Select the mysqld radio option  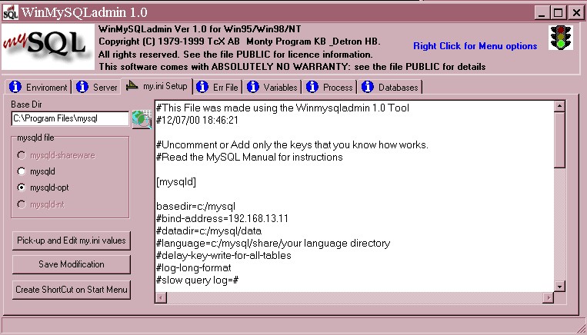click(x=22, y=171)
